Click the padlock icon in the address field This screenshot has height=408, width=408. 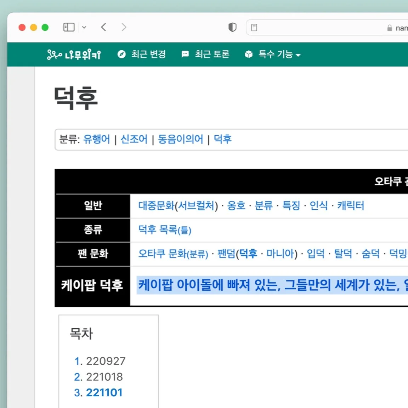pos(389,28)
